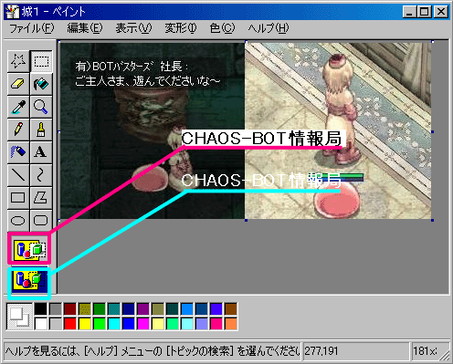Pick the dark teal-green swatch

tap(173, 309)
